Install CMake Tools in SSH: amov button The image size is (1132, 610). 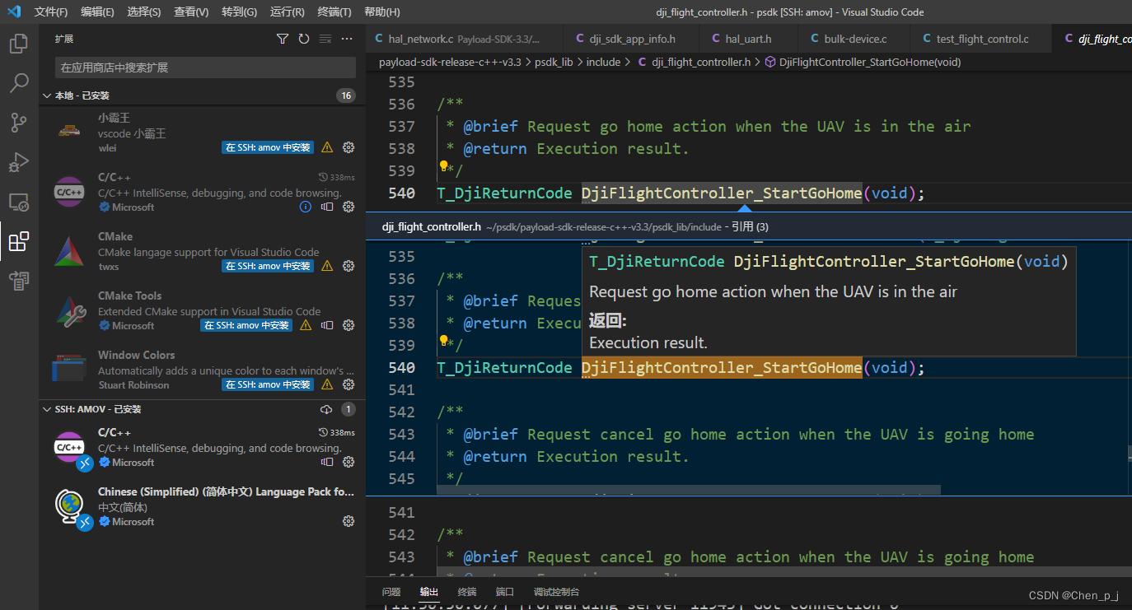[x=246, y=325]
